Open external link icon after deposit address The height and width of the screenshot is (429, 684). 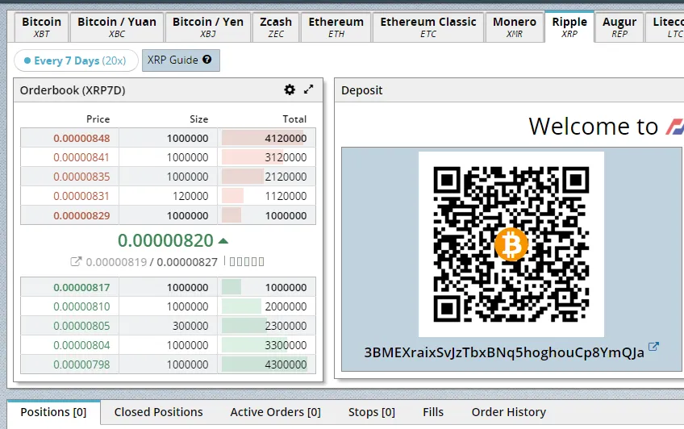pyautogui.click(x=653, y=347)
